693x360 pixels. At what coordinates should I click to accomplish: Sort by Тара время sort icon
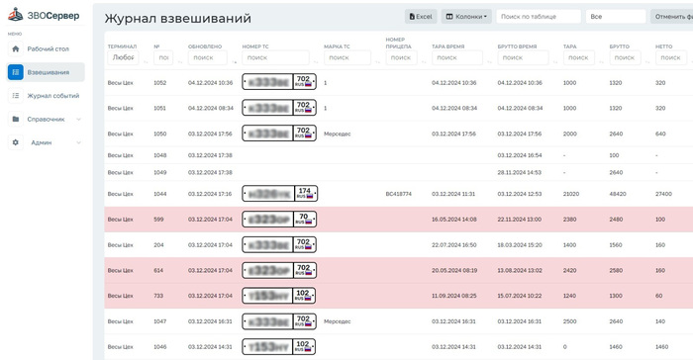[489, 62]
